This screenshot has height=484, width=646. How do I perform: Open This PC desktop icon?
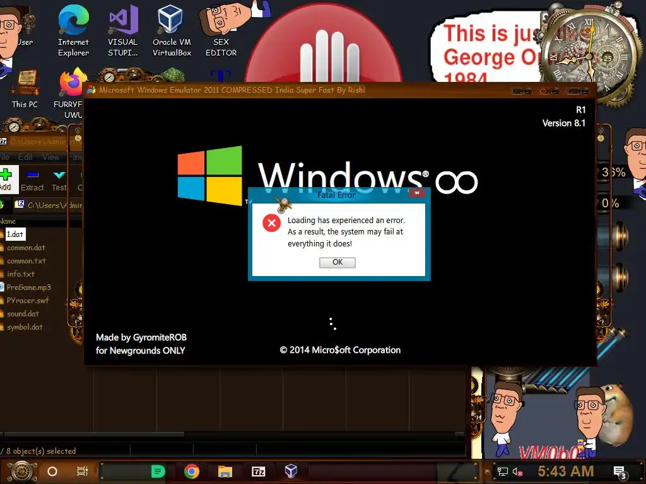25,89
